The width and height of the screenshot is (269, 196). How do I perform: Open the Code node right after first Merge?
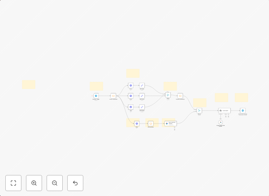coord(180,96)
